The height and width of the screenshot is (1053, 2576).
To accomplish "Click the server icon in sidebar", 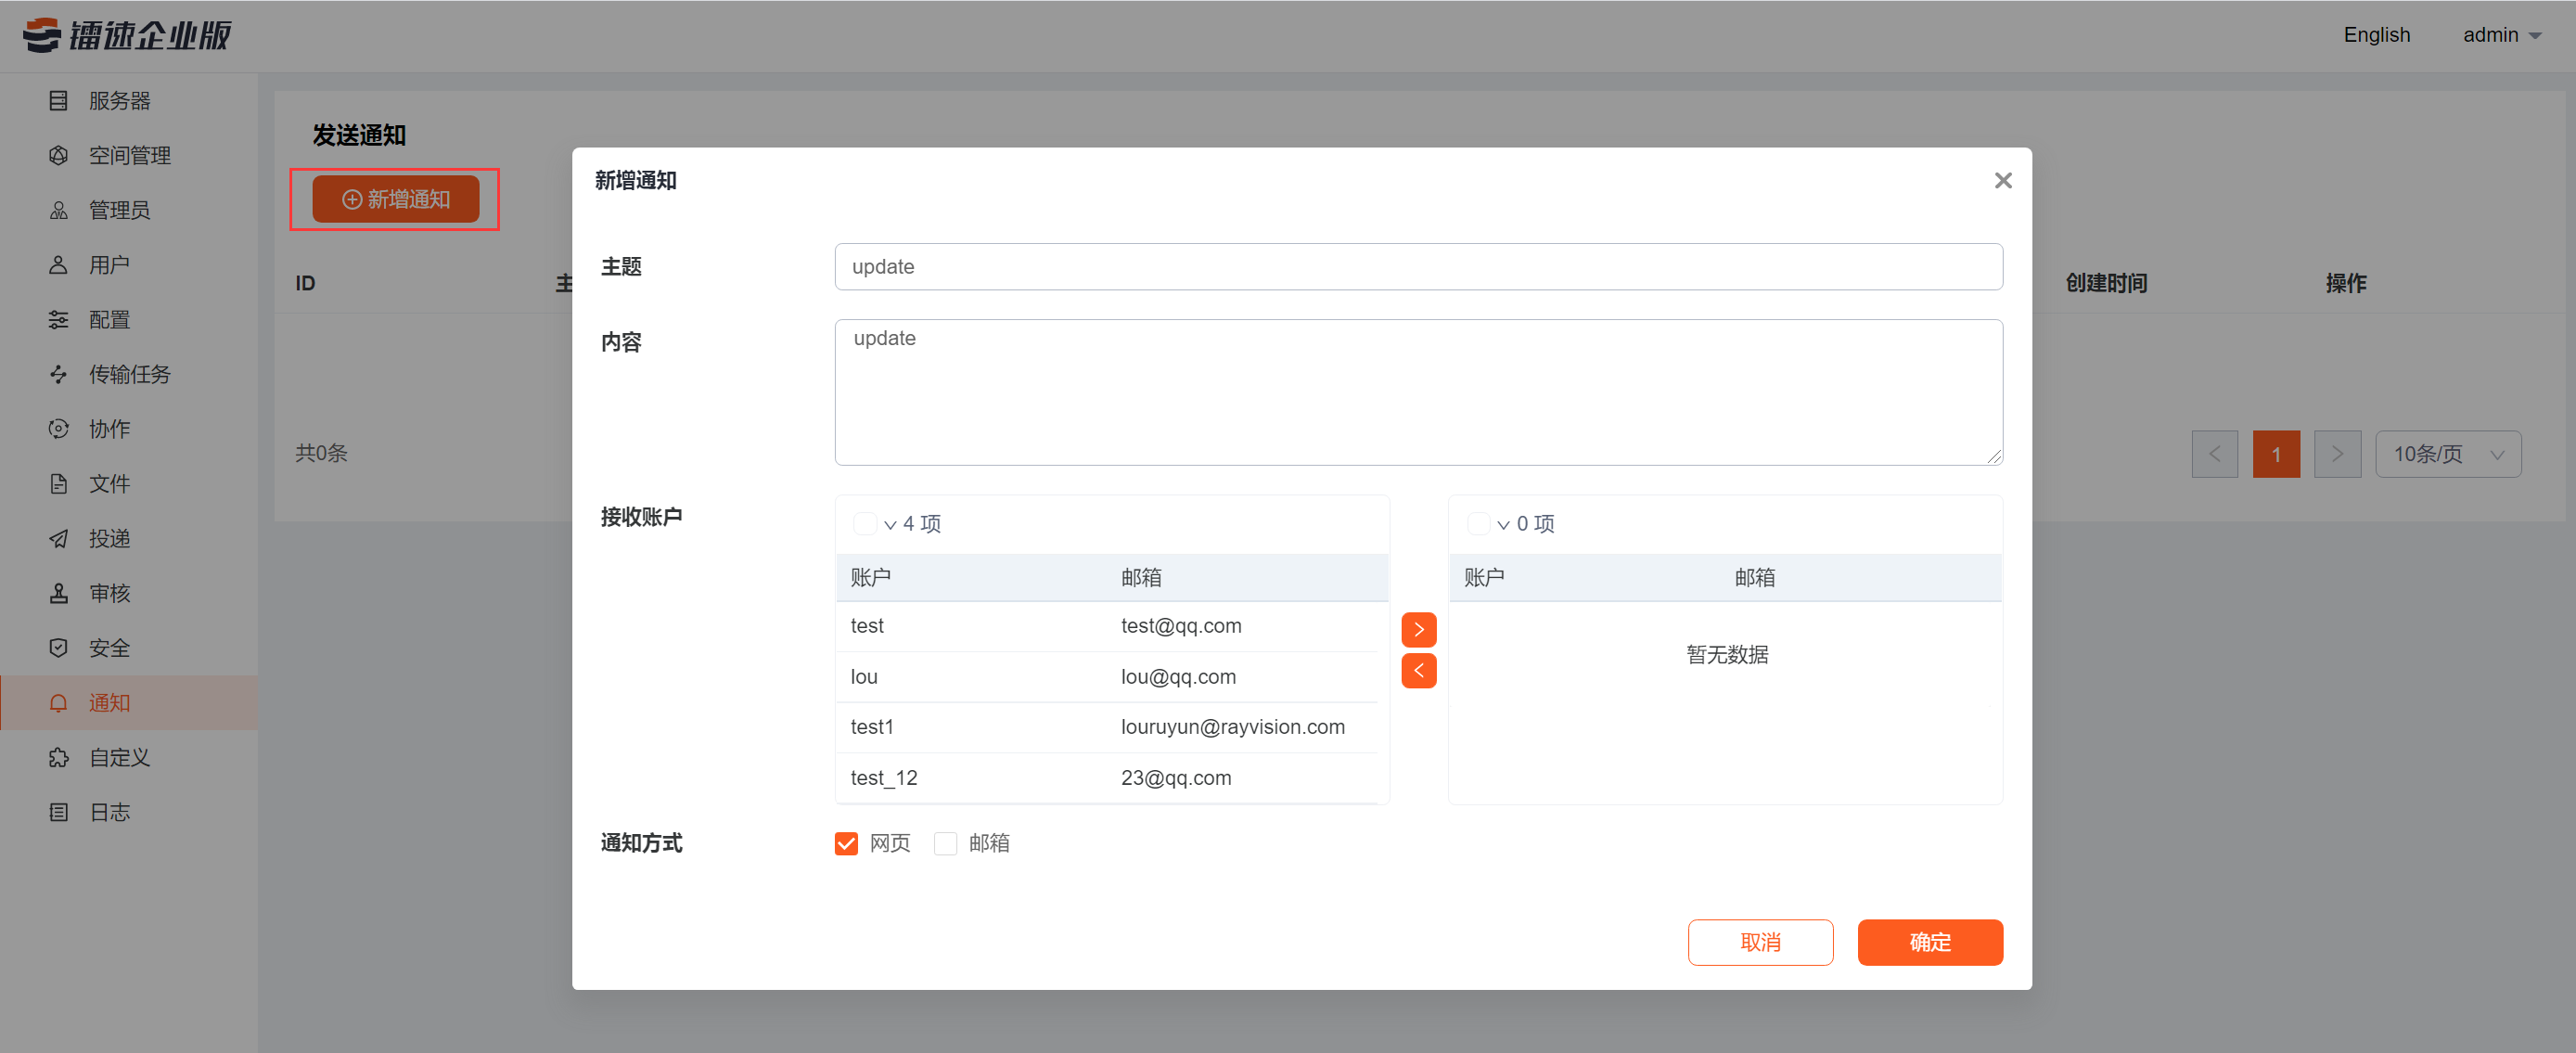I will [58, 101].
